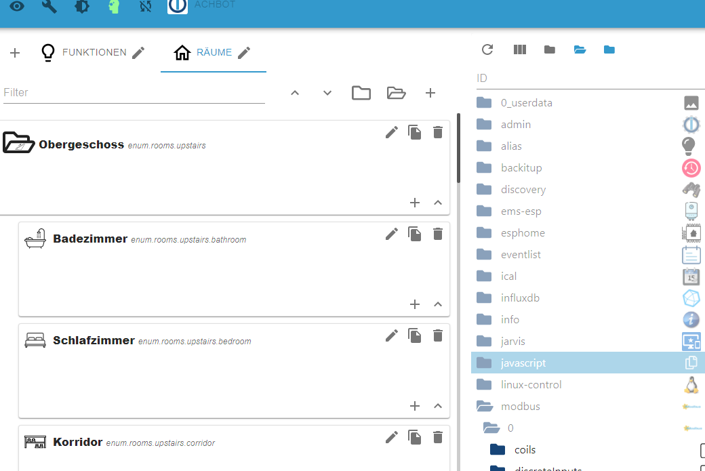Image resolution: width=705 pixels, height=471 pixels.
Task: Collapse the Badezimmer card
Action: pos(438,304)
